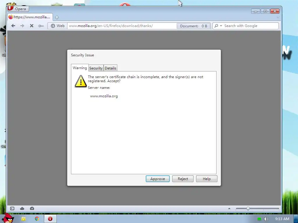The width and height of the screenshot is (298, 223).
Task: Open Opera Link cloud icon
Action: click(22, 208)
